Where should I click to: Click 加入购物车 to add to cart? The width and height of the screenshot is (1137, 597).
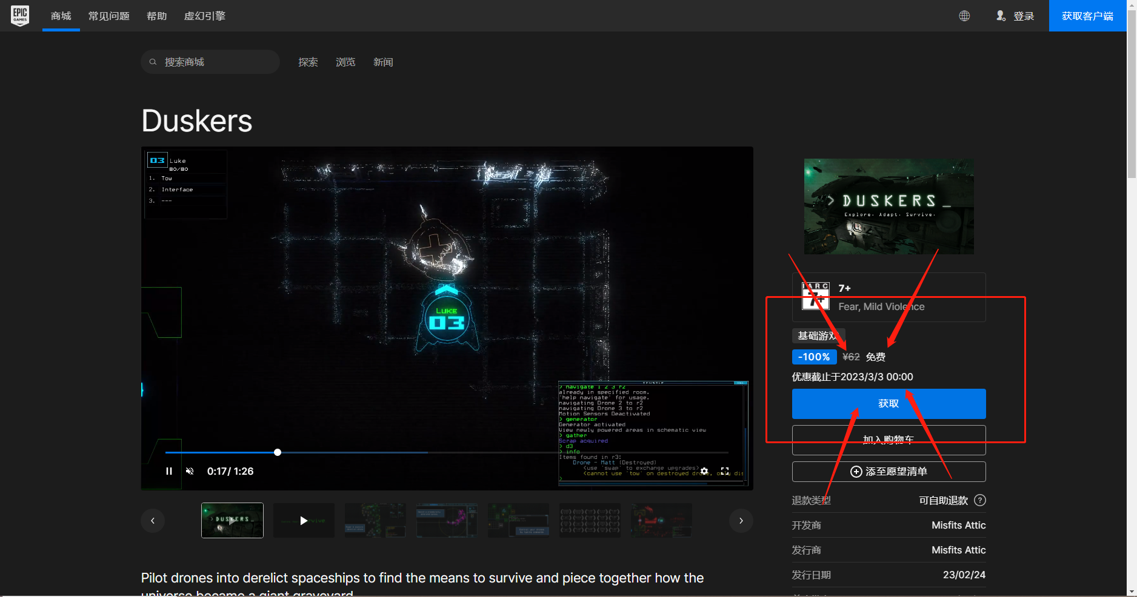tap(888, 440)
